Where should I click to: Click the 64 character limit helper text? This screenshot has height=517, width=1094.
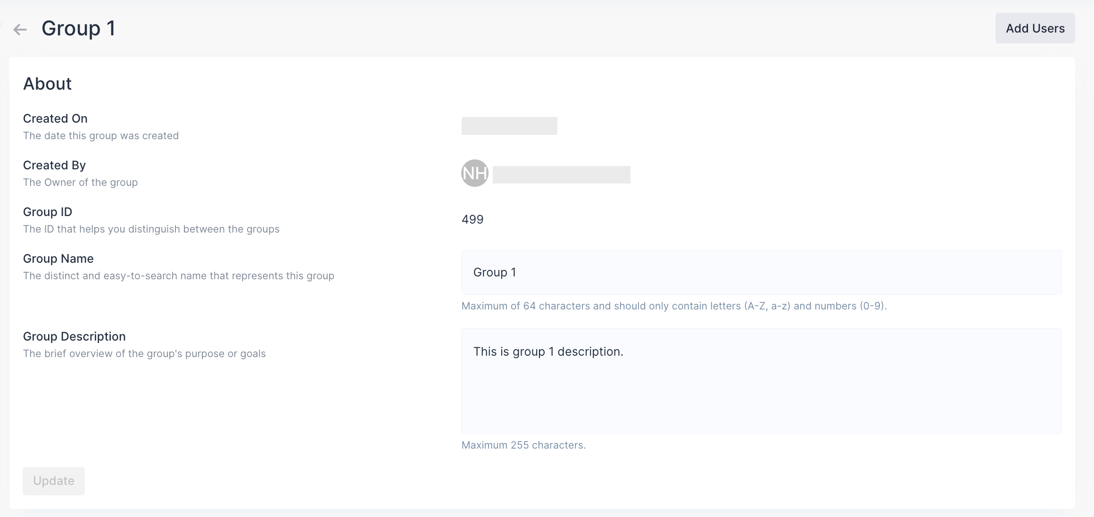pos(673,306)
